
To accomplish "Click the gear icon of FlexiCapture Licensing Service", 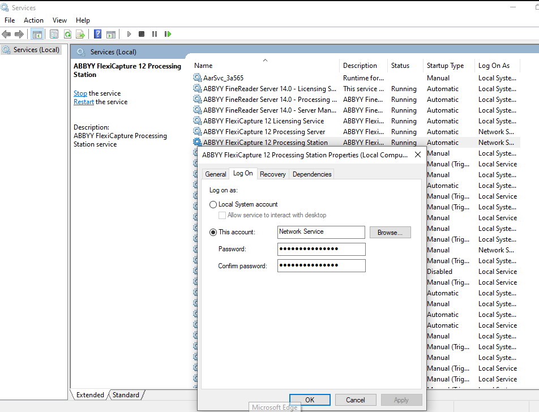I will [x=197, y=121].
